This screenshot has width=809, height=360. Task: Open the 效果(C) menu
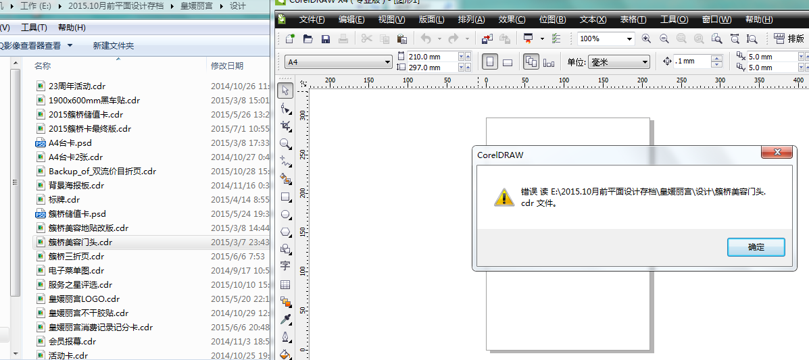(x=512, y=20)
